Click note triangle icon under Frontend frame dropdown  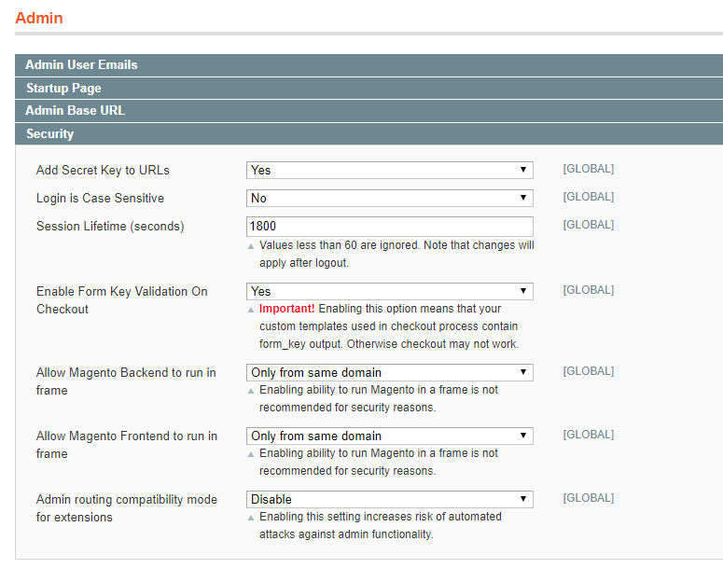251,454
